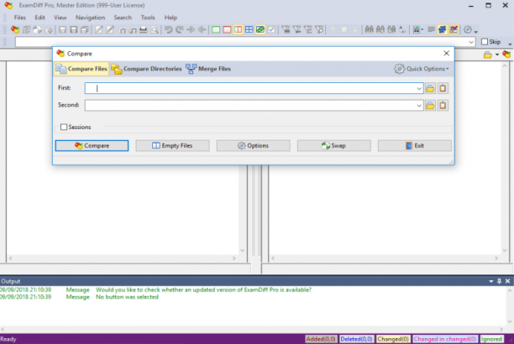This screenshot has width=514, height=344.
Task: Click the redo icon in the toolbar
Action: 179,30
